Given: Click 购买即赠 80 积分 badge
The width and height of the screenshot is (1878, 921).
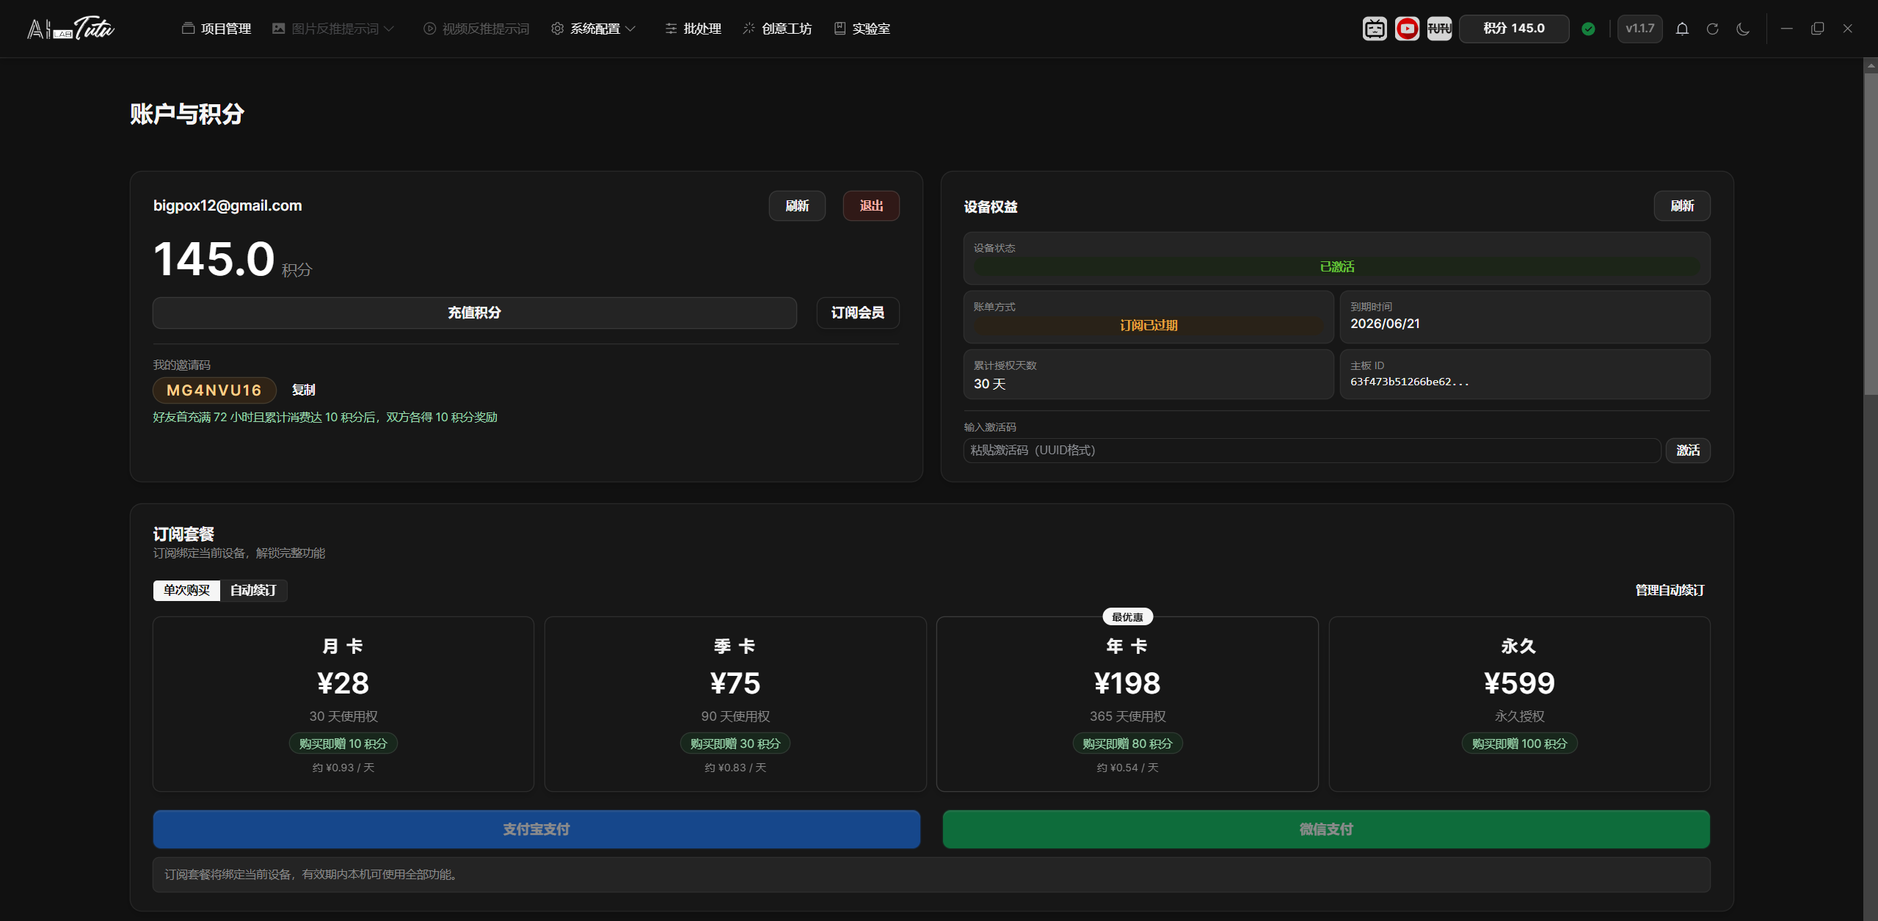Looking at the screenshot, I should [1127, 744].
